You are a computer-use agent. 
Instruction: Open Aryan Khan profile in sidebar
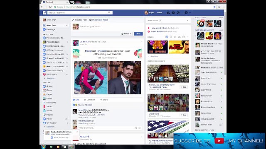(x=49, y=20)
